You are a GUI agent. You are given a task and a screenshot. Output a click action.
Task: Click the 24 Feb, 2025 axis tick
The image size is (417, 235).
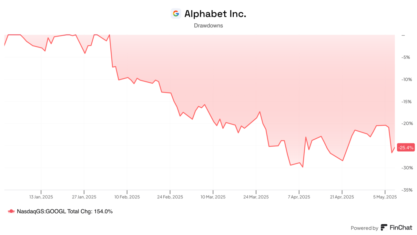[x=170, y=197]
